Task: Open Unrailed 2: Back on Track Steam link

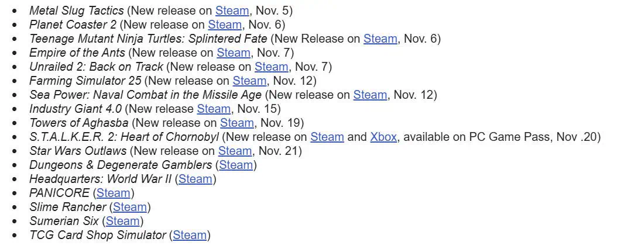Action: point(271,67)
